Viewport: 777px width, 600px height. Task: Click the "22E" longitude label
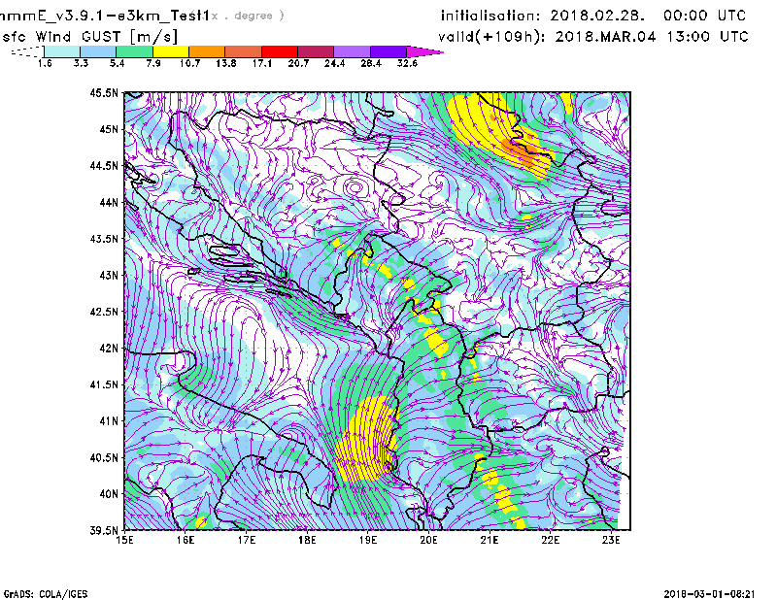tap(550, 540)
